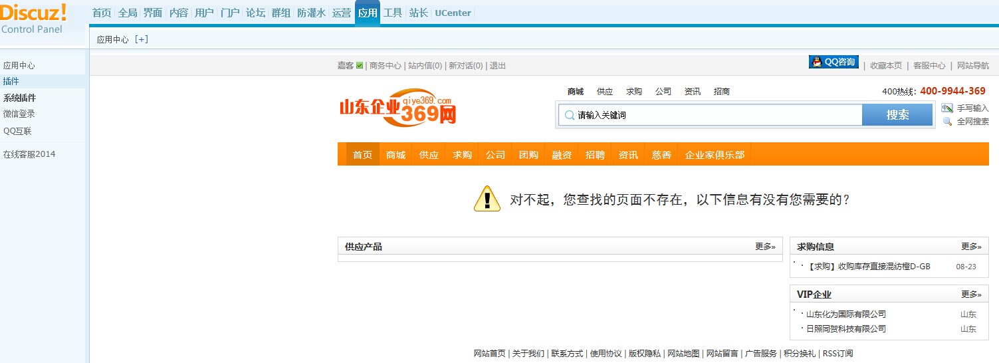Go to 企业家俱乐部 in orange nav bar
999x363 pixels.
[715, 154]
